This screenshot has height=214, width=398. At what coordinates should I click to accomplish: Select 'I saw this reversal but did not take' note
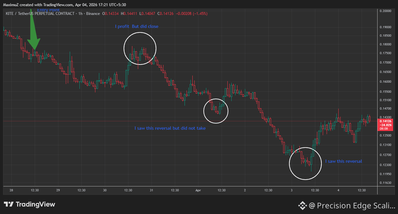click(170, 128)
